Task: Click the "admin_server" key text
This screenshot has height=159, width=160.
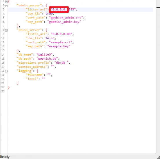Action: point(29,6)
